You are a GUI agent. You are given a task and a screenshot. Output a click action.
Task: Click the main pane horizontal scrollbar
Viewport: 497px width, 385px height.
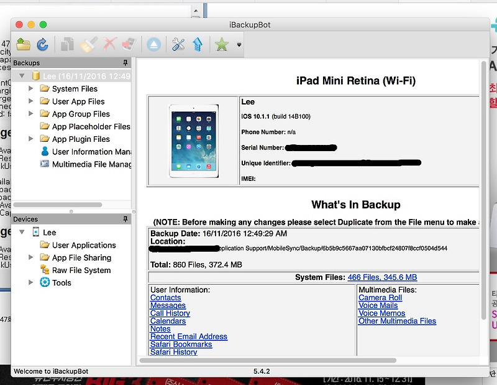[268, 360]
